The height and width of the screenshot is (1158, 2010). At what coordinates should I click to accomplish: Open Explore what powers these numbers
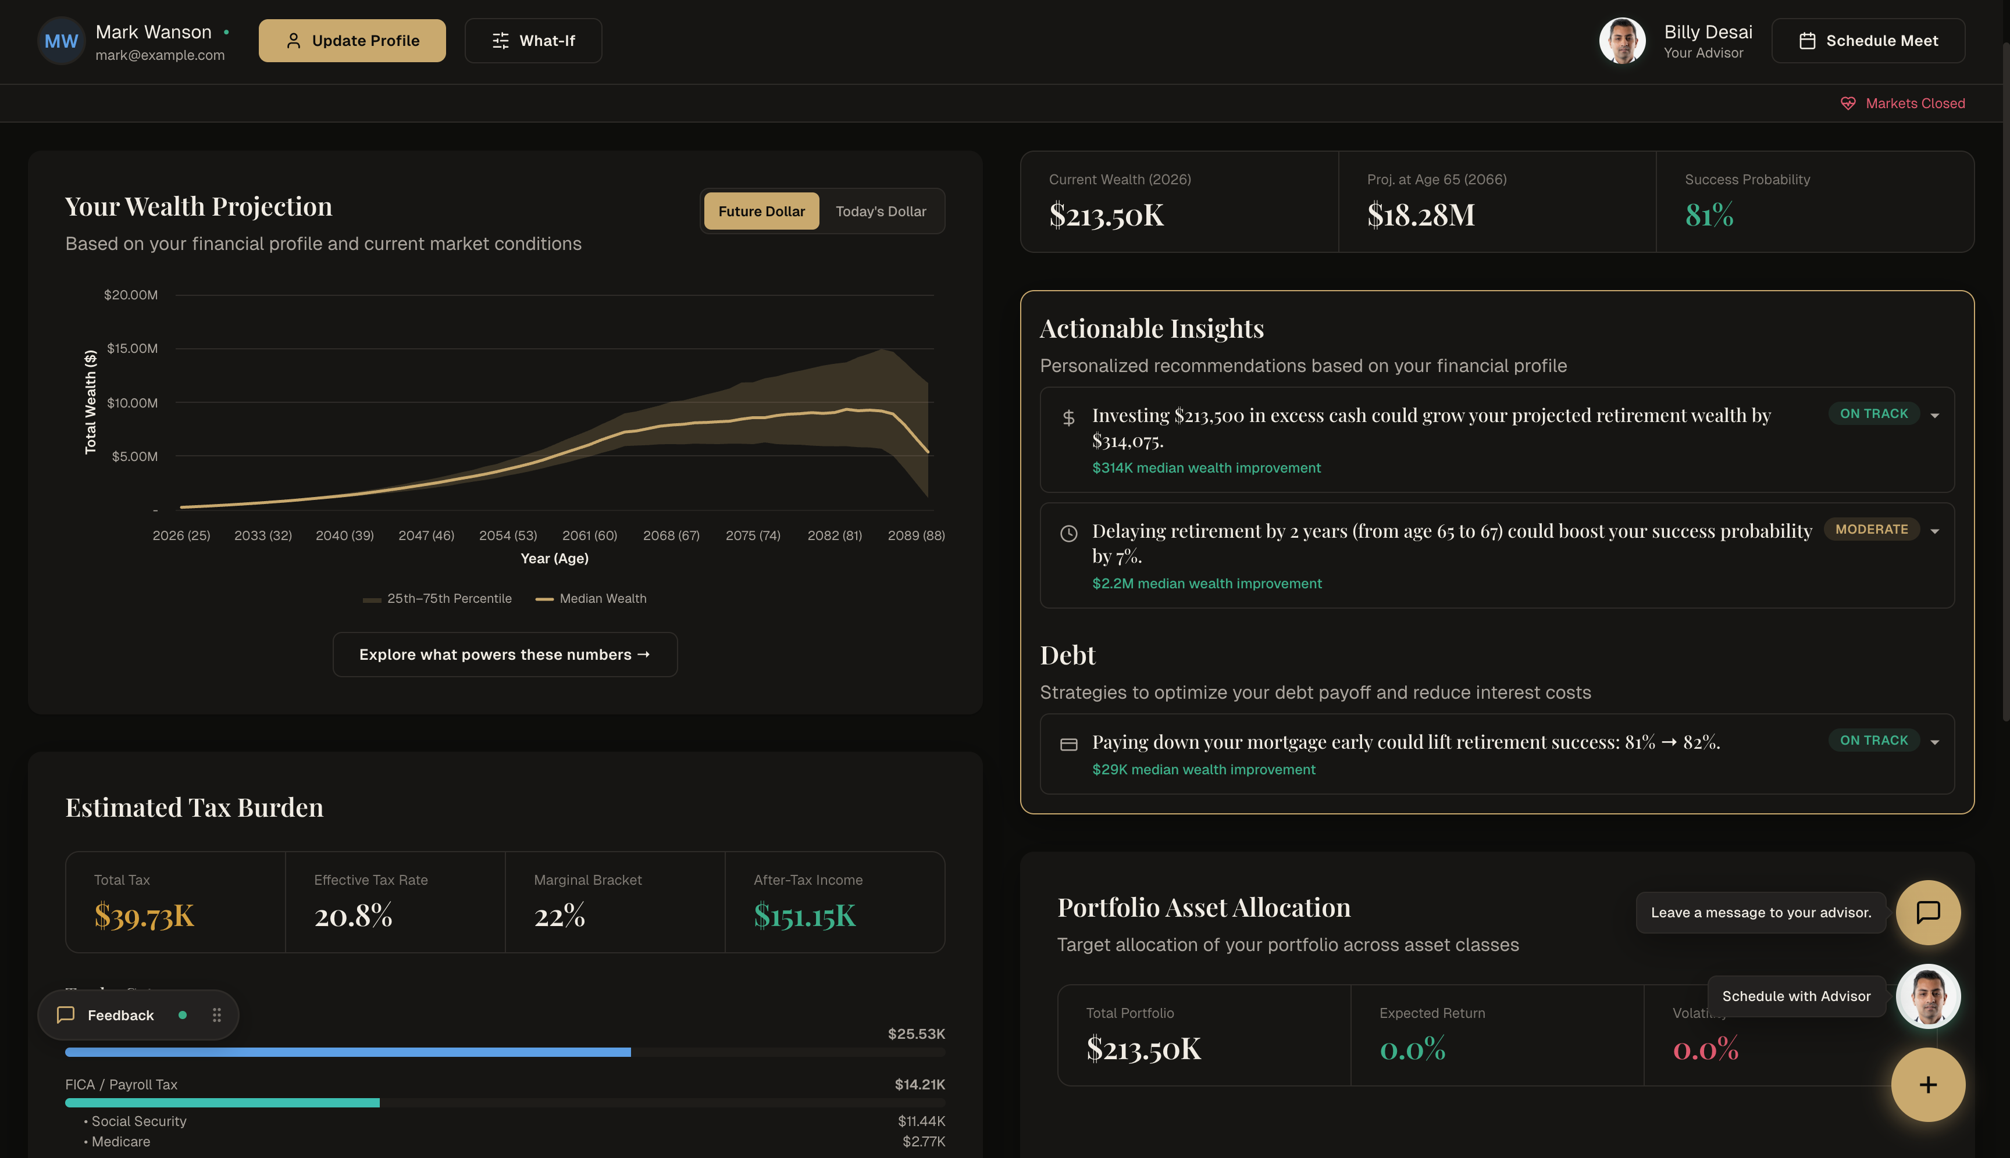tap(504, 655)
